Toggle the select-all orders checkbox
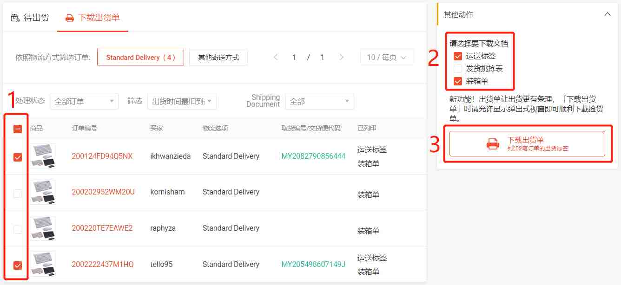 tap(18, 129)
